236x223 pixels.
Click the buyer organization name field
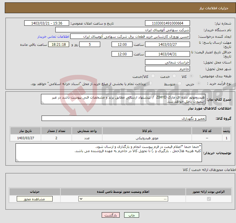point(123,30)
